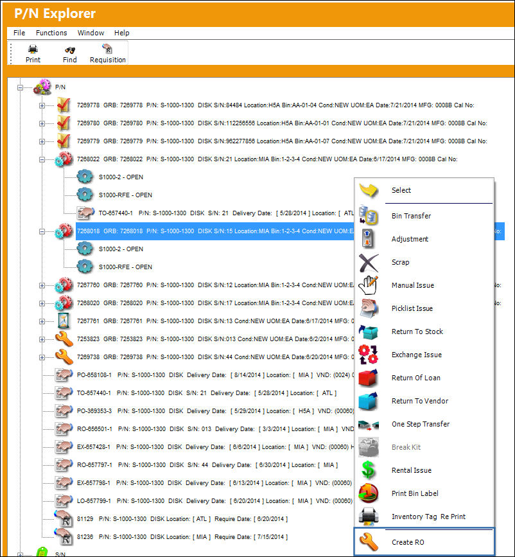
Task: Click the Create RO wrench icon
Action: point(369,542)
